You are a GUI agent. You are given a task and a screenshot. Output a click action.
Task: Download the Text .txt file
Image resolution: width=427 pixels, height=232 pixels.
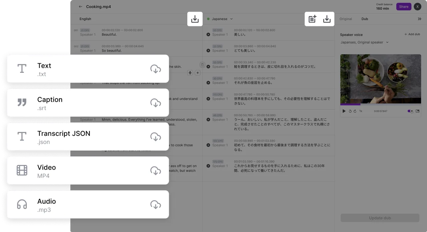[155, 69]
